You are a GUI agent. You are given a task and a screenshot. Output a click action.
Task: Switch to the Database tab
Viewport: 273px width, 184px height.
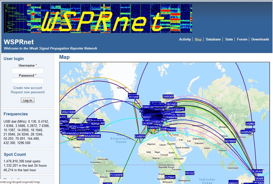pyautogui.click(x=213, y=39)
